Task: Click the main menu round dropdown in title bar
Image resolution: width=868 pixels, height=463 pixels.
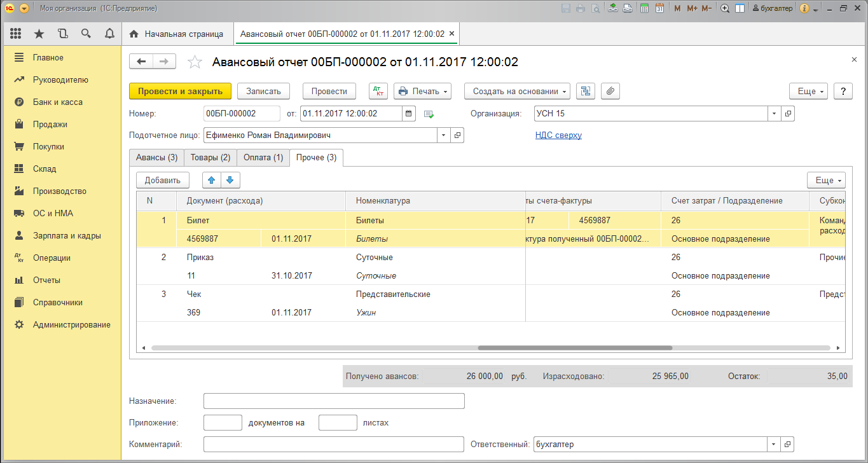Action: coord(24,8)
